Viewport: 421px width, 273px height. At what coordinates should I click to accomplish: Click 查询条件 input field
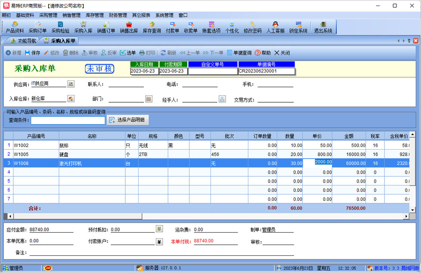68,120
